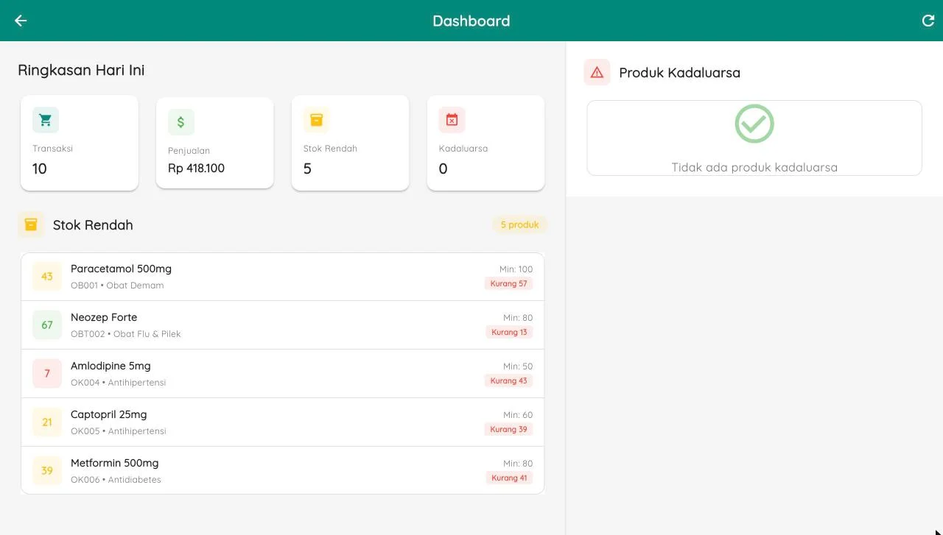
Task: Select the Paracetamol 500mg product name
Action: 121,269
